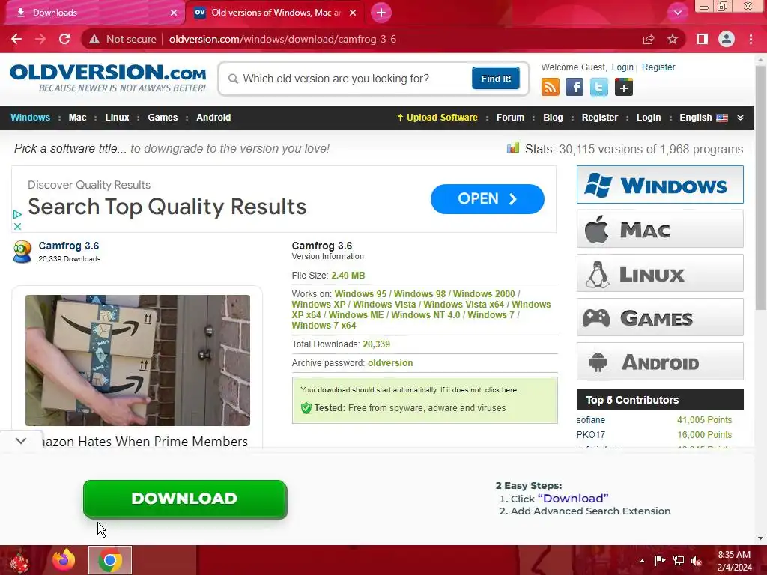Open the Windows nav menu item
Viewport: 767px width, 575px height.
coord(30,118)
